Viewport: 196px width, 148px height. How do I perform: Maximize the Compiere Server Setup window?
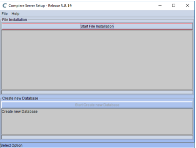click(x=174, y=5)
